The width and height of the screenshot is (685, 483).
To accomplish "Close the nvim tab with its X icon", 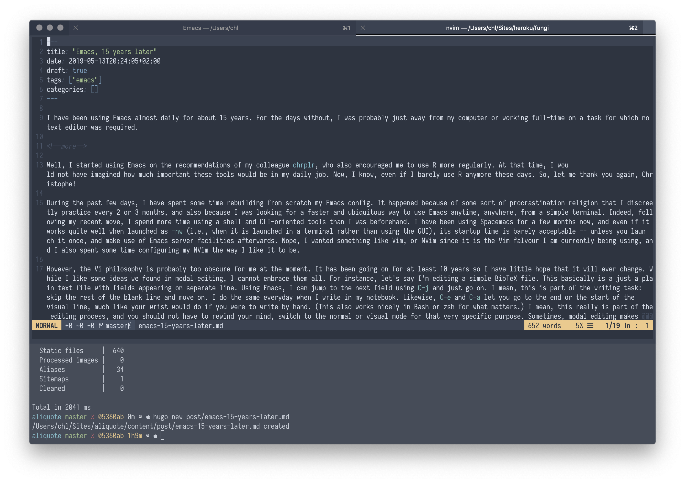I will (x=363, y=28).
